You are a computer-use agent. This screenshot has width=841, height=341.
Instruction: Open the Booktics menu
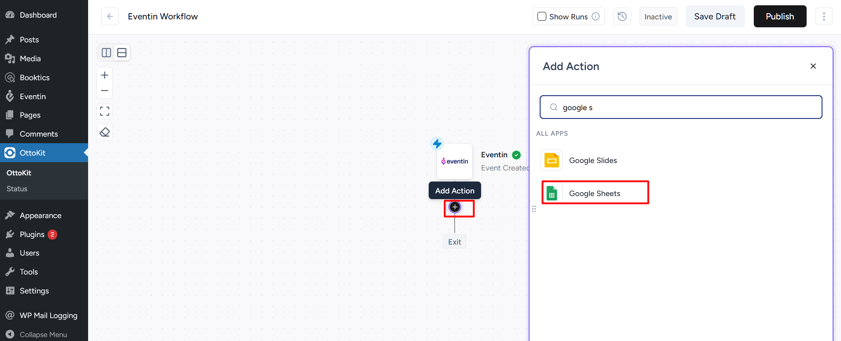click(44, 78)
